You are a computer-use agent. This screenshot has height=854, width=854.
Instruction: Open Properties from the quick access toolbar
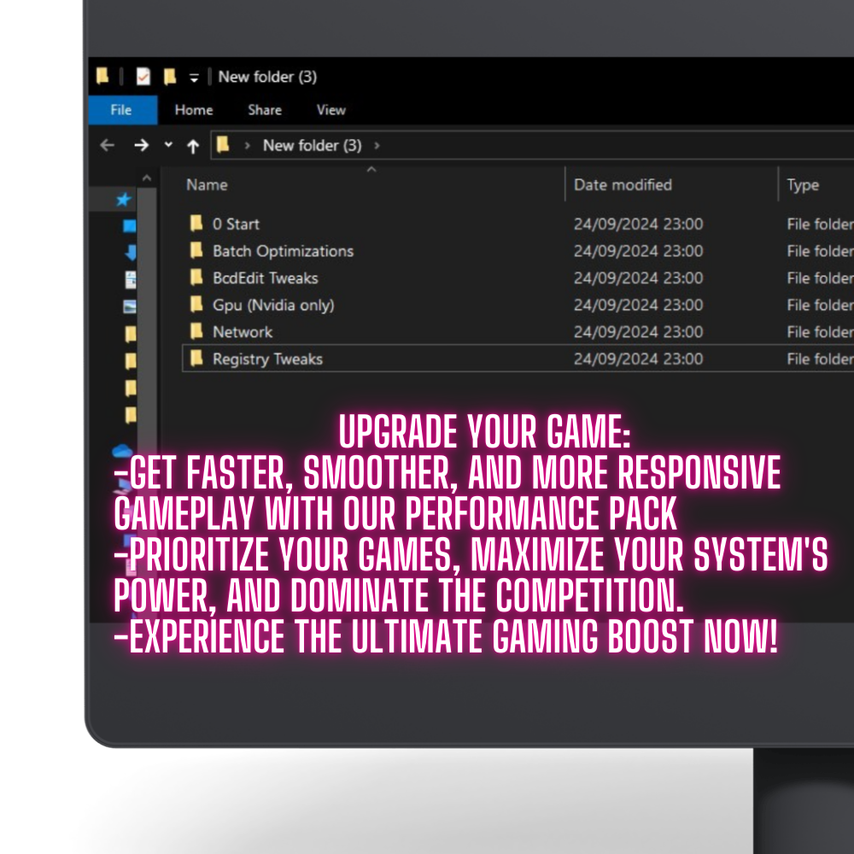click(143, 77)
